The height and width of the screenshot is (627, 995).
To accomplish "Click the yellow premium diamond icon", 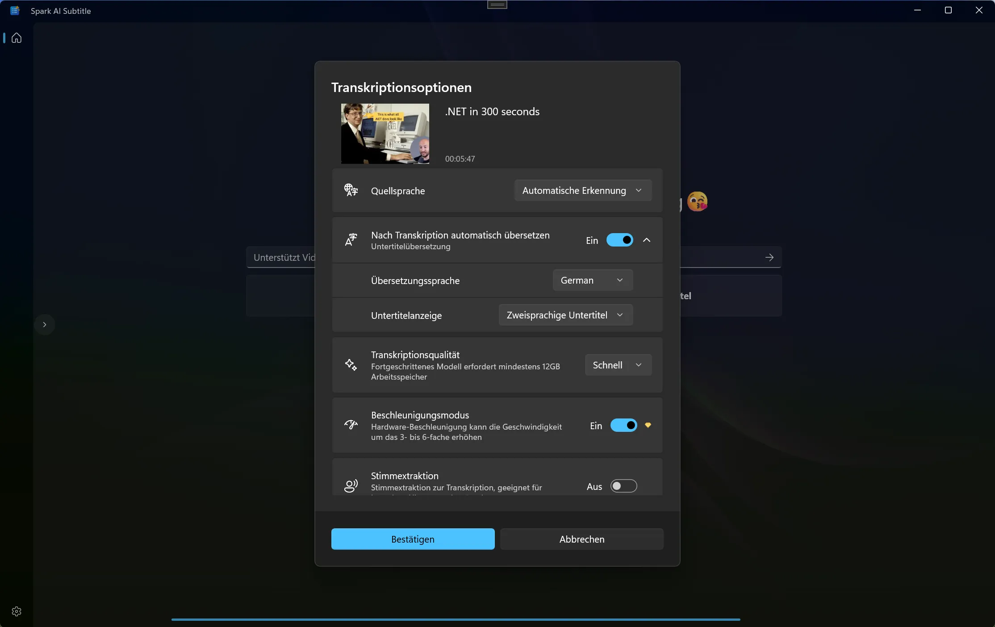I will [648, 425].
